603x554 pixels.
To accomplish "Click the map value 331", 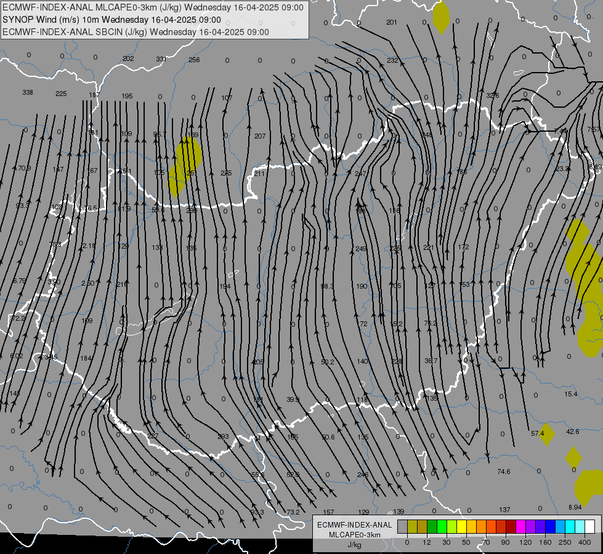I will click(161, 59).
